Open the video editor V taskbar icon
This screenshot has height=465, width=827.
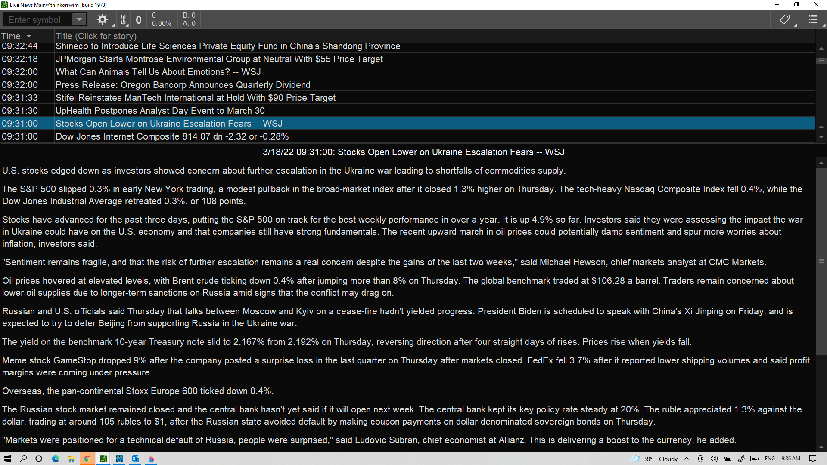(x=119, y=459)
